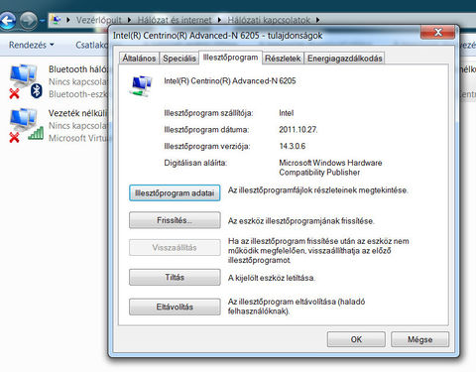Click the network adapter icon in dialog
The height and width of the screenshot is (372, 476).
click(x=142, y=85)
